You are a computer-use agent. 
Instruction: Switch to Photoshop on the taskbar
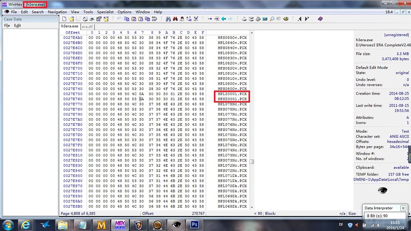[x=194, y=225]
